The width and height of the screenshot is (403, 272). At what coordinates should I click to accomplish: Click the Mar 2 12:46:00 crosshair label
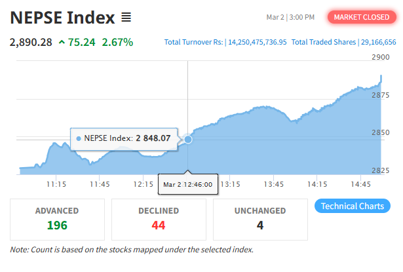pyautogui.click(x=188, y=184)
